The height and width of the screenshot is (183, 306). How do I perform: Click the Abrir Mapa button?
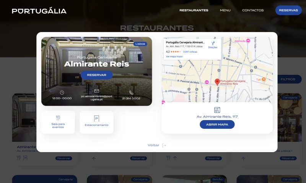pyautogui.click(x=217, y=124)
